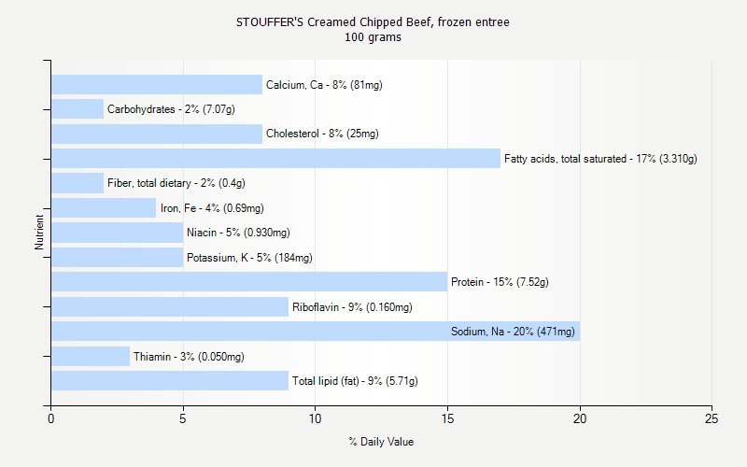Select the Total lipid (fat) bar
The width and height of the screenshot is (747, 467).
coord(170,380)
